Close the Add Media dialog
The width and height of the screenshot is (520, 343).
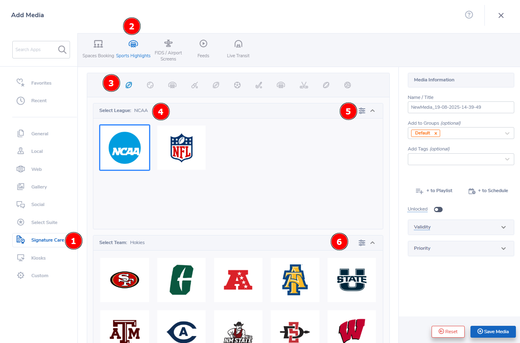(501, 15)
